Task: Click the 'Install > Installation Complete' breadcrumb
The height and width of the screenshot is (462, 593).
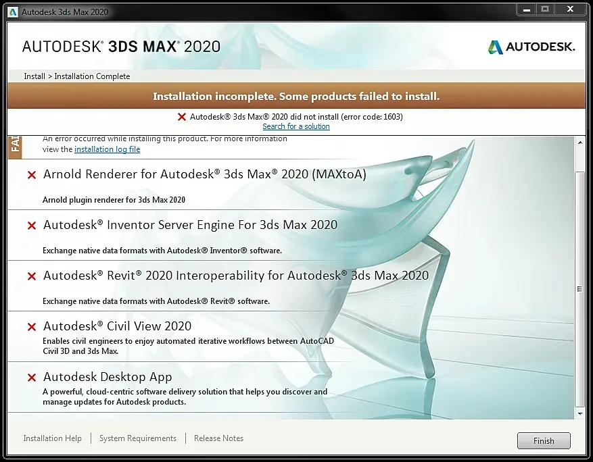Action: (77, 76)
